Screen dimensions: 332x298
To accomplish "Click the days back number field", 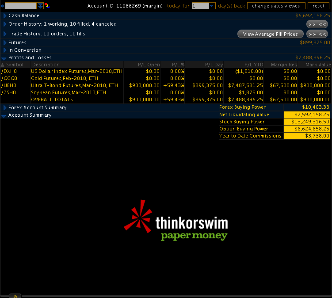I will pyautogui.click(x=200, y=6).
